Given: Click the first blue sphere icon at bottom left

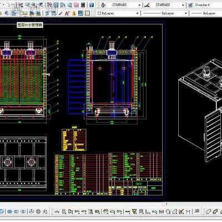Looking at the screenshot, I should point(10,211).
